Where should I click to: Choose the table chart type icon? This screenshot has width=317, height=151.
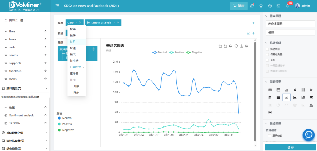coord(270,90)
